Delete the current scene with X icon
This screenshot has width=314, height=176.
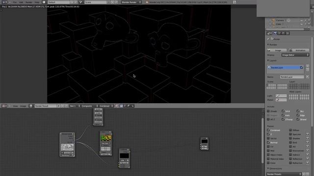pos(116,2)
